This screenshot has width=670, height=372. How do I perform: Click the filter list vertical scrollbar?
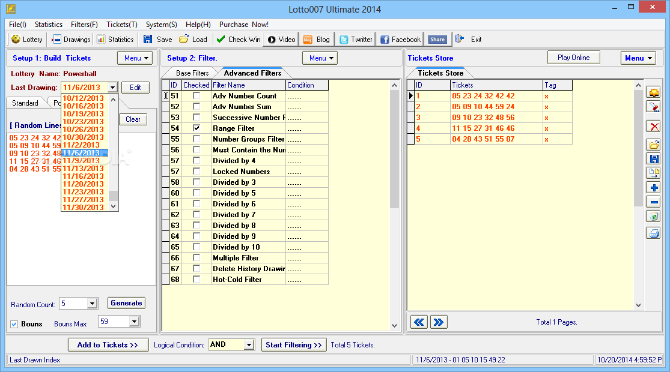[x=394, y=205]
